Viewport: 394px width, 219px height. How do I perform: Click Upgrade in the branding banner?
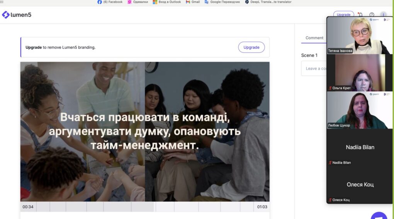point(251,47)
